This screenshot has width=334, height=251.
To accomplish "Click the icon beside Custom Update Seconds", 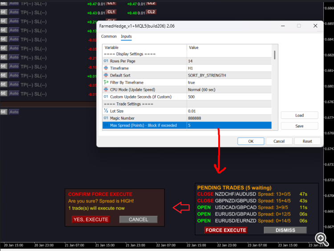I will click(x=106, y=97).
